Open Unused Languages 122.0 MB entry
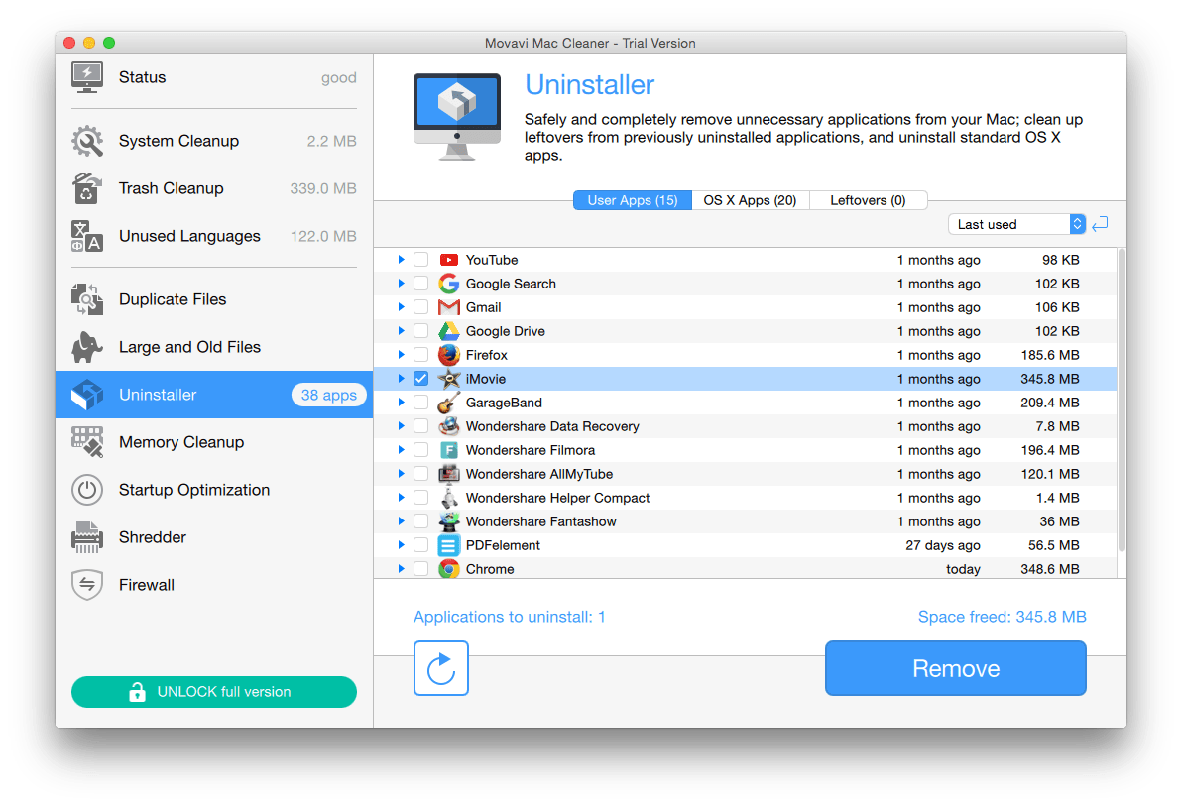 click(214, 236)
